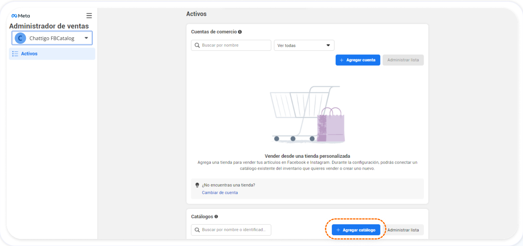This screenshot has width=523, height=246.
Task: Expand the Chattigo FBCatalog account dropdown arrow
Action: click(86, 38)
